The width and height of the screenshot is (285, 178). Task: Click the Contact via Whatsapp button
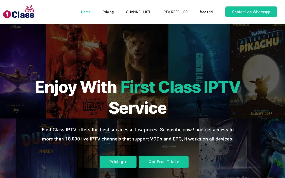(x=251, y=12)
